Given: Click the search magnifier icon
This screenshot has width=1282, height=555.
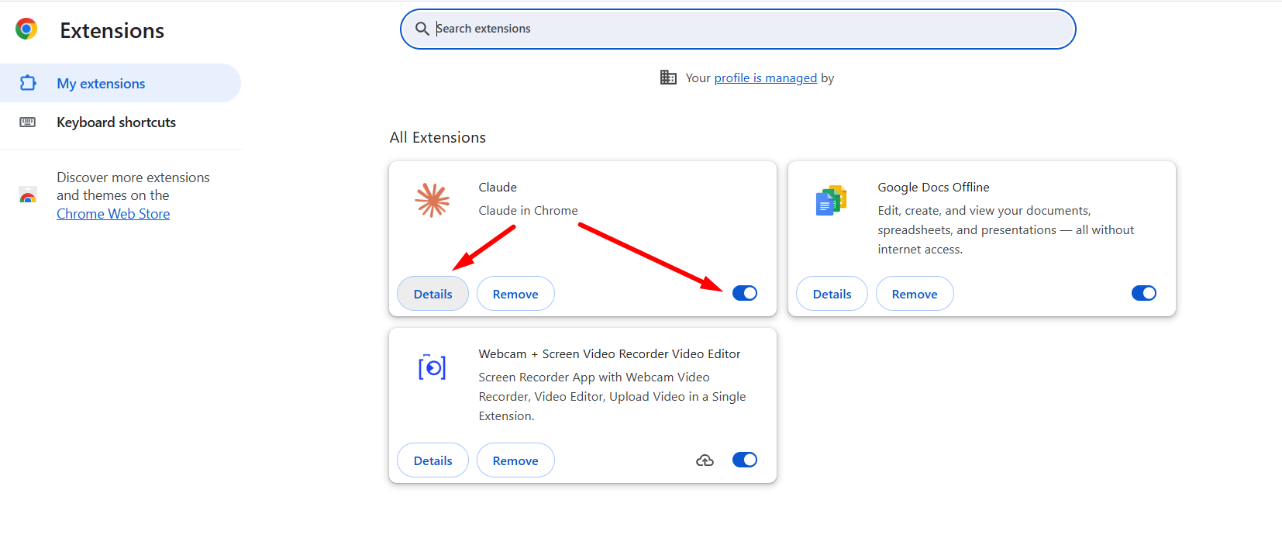Looking at the screenshot, I should 422,29.
